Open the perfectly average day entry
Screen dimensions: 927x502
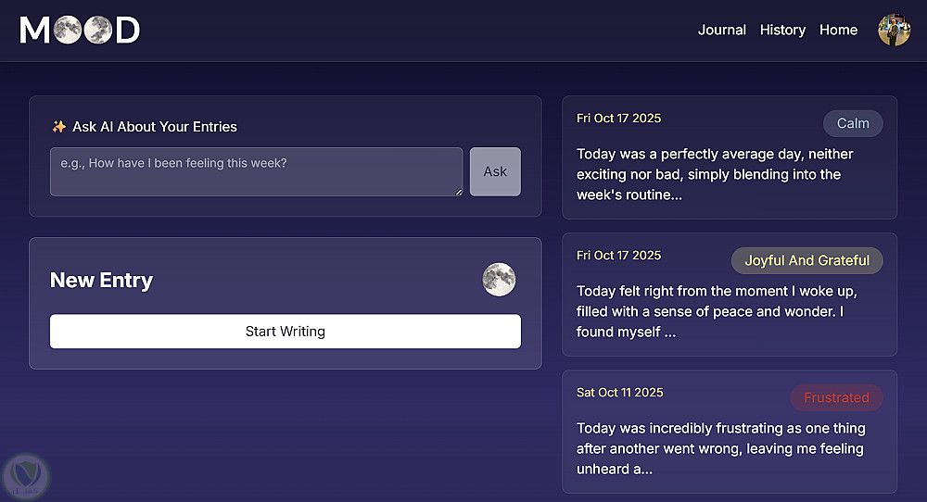point(715,174)
